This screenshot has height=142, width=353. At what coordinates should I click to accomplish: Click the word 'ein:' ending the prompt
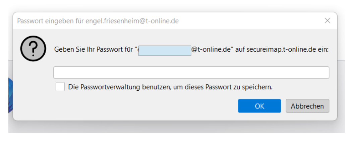coord(322,49)
